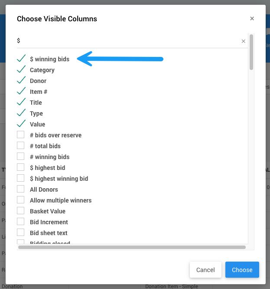Uncheck the Category column
270x289 pixels.
coord(21,70)
